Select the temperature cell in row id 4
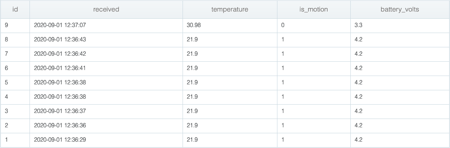 tap(230, 97)
